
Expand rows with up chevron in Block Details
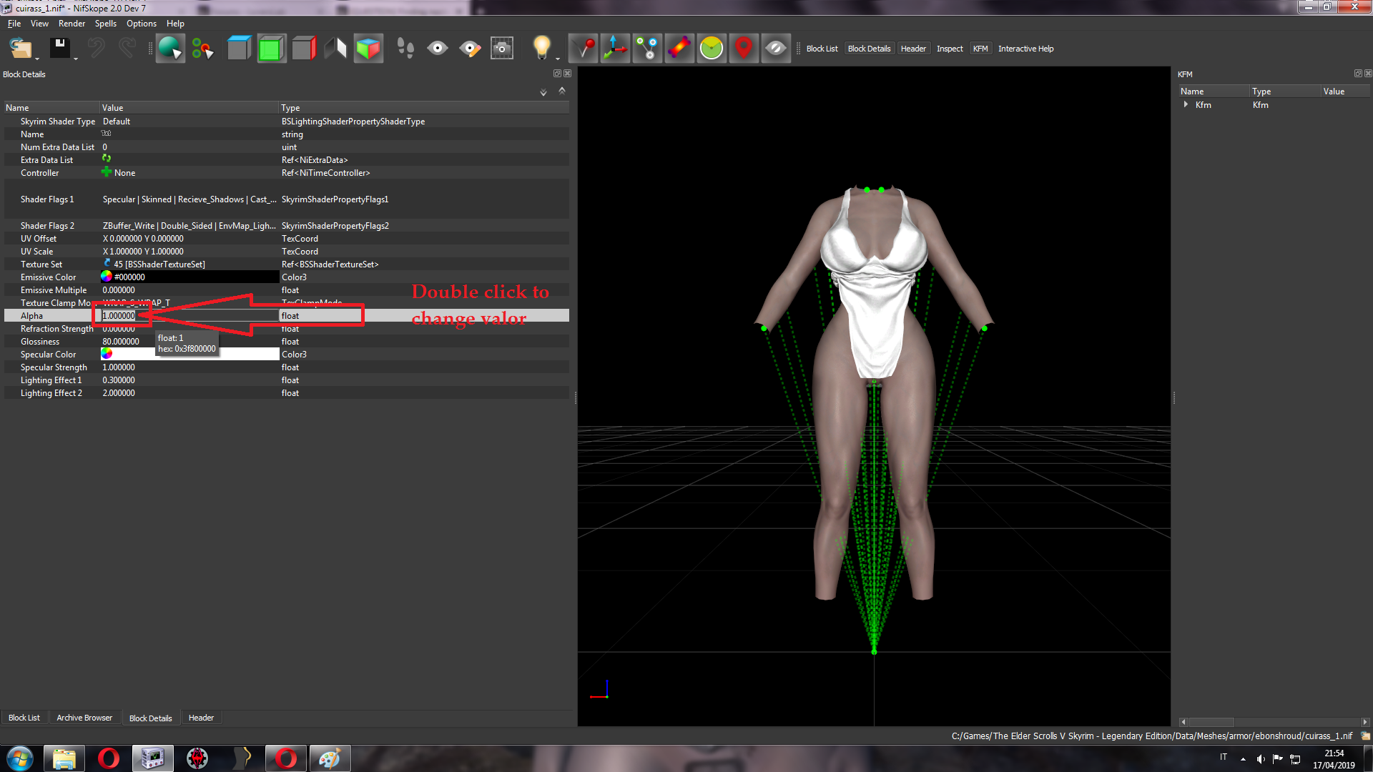562,91
